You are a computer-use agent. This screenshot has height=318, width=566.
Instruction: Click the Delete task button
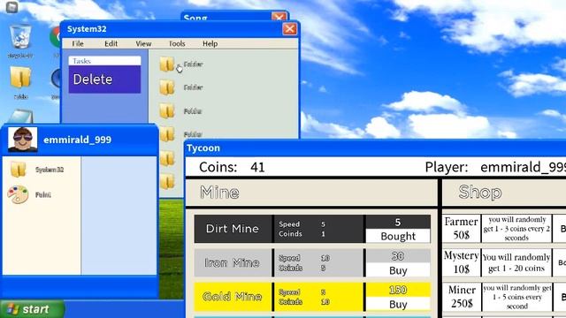click(x=104, y=79)
